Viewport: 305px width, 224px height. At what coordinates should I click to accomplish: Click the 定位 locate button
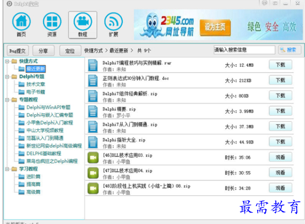(70, 51)
